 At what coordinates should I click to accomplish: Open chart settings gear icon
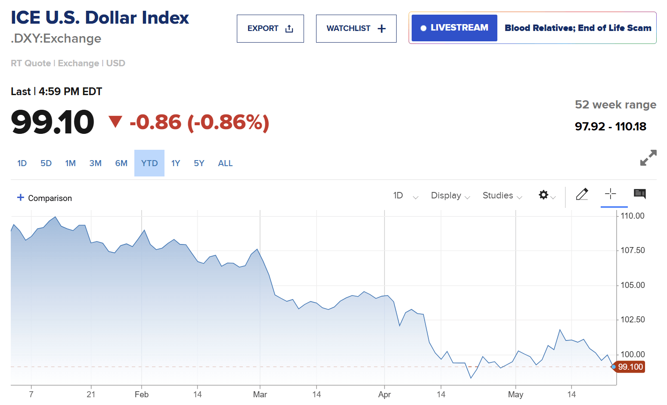tap(543, 195)
